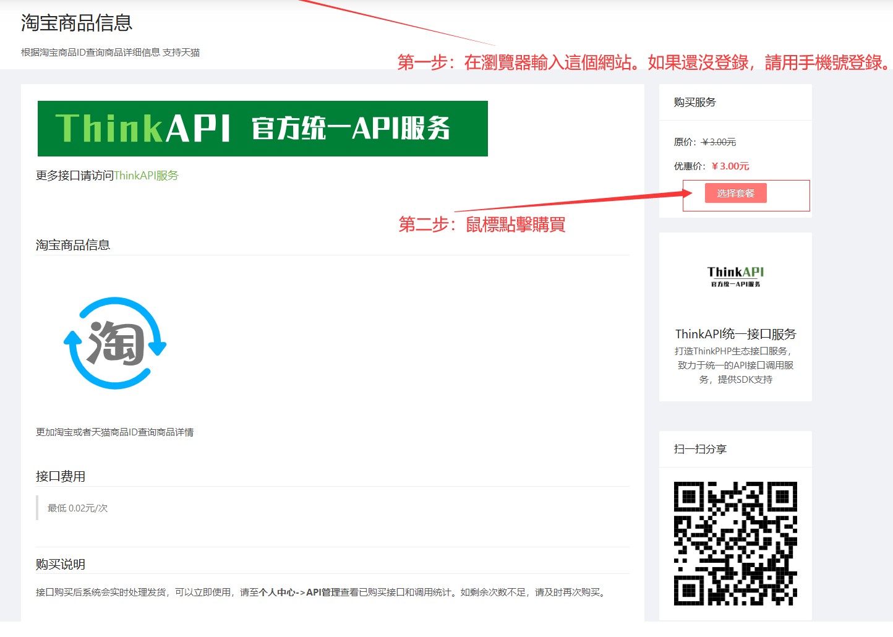Open the ThinkAPI服务 green link

click(146, 176)
